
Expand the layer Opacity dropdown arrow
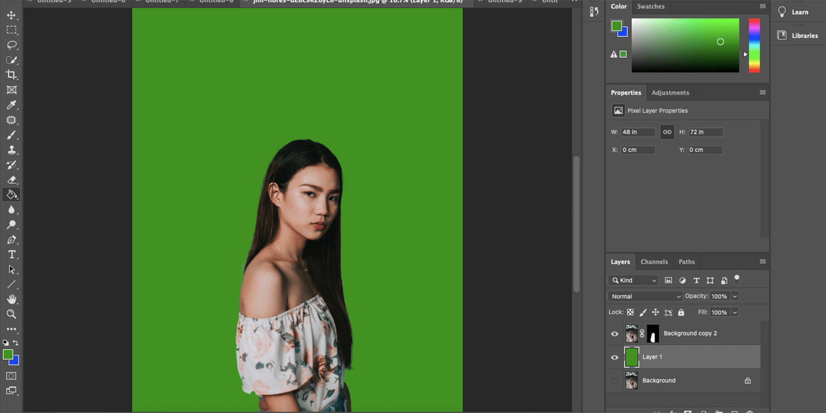pyautogui.click(x=735, y=296)
